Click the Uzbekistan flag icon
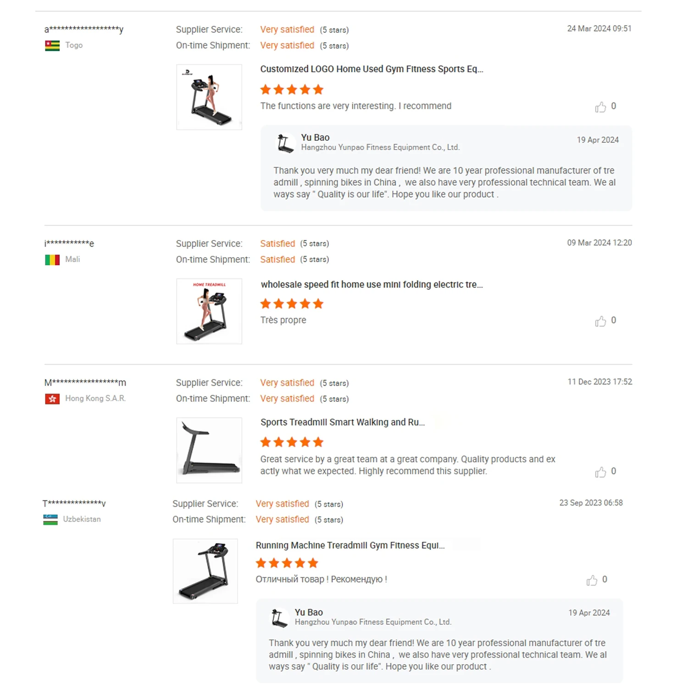Image resolution: width=688 pixels, height=688 pixels. tap(50, 520)
